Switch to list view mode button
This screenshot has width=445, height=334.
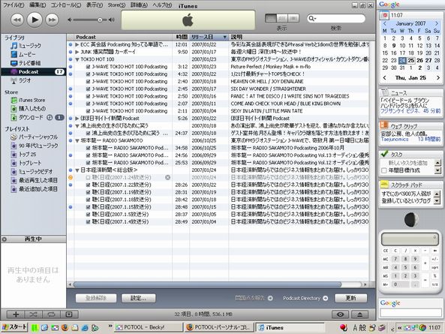pos(271,19)
